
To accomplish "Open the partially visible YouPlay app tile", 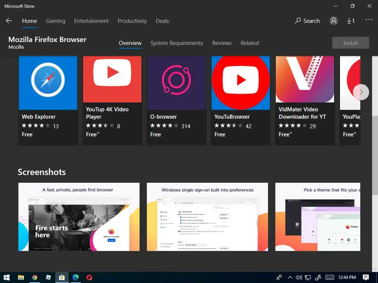I will coord(350,100).
